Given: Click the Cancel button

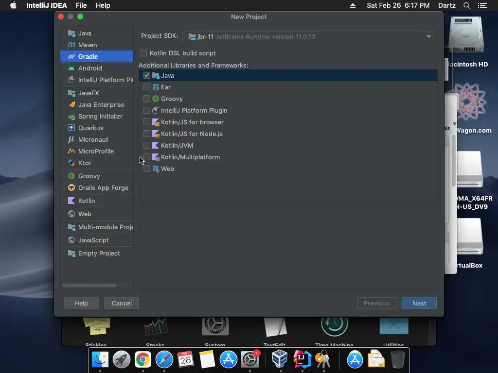Looking at the screenshot, I should pos(122,303).
